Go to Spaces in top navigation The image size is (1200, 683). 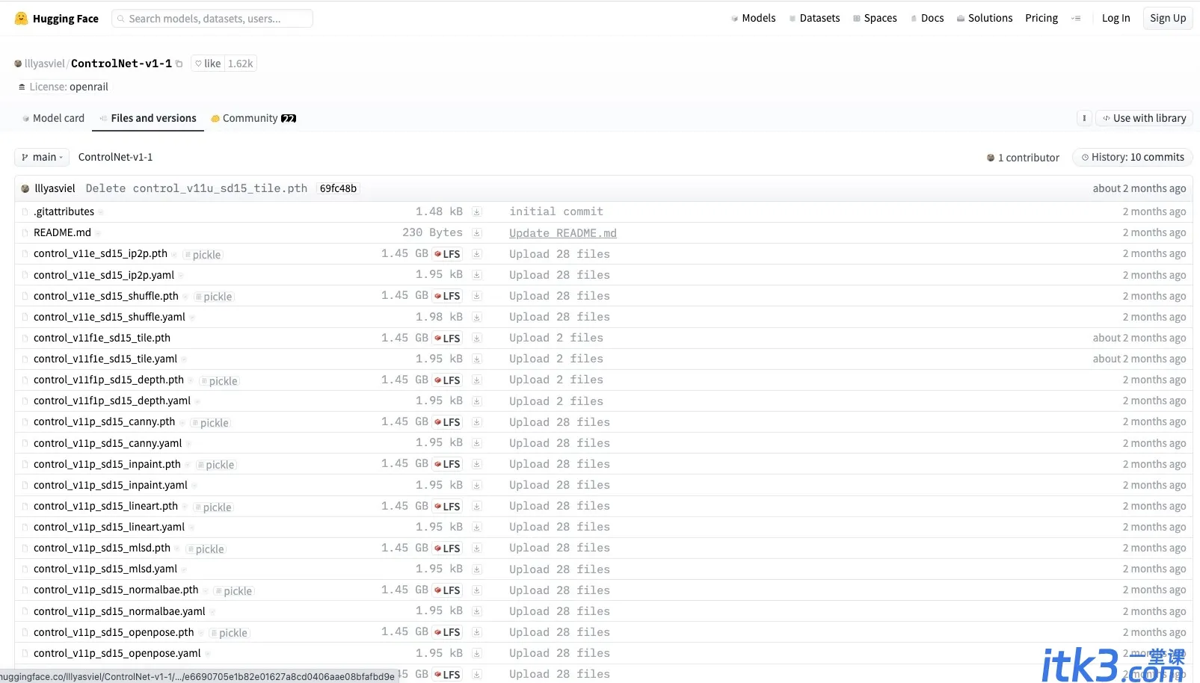point(876,18)
